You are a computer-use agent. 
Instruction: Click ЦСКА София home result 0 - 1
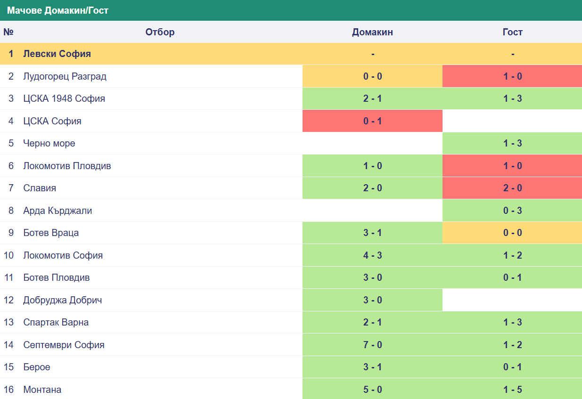(x=372, y=121)
